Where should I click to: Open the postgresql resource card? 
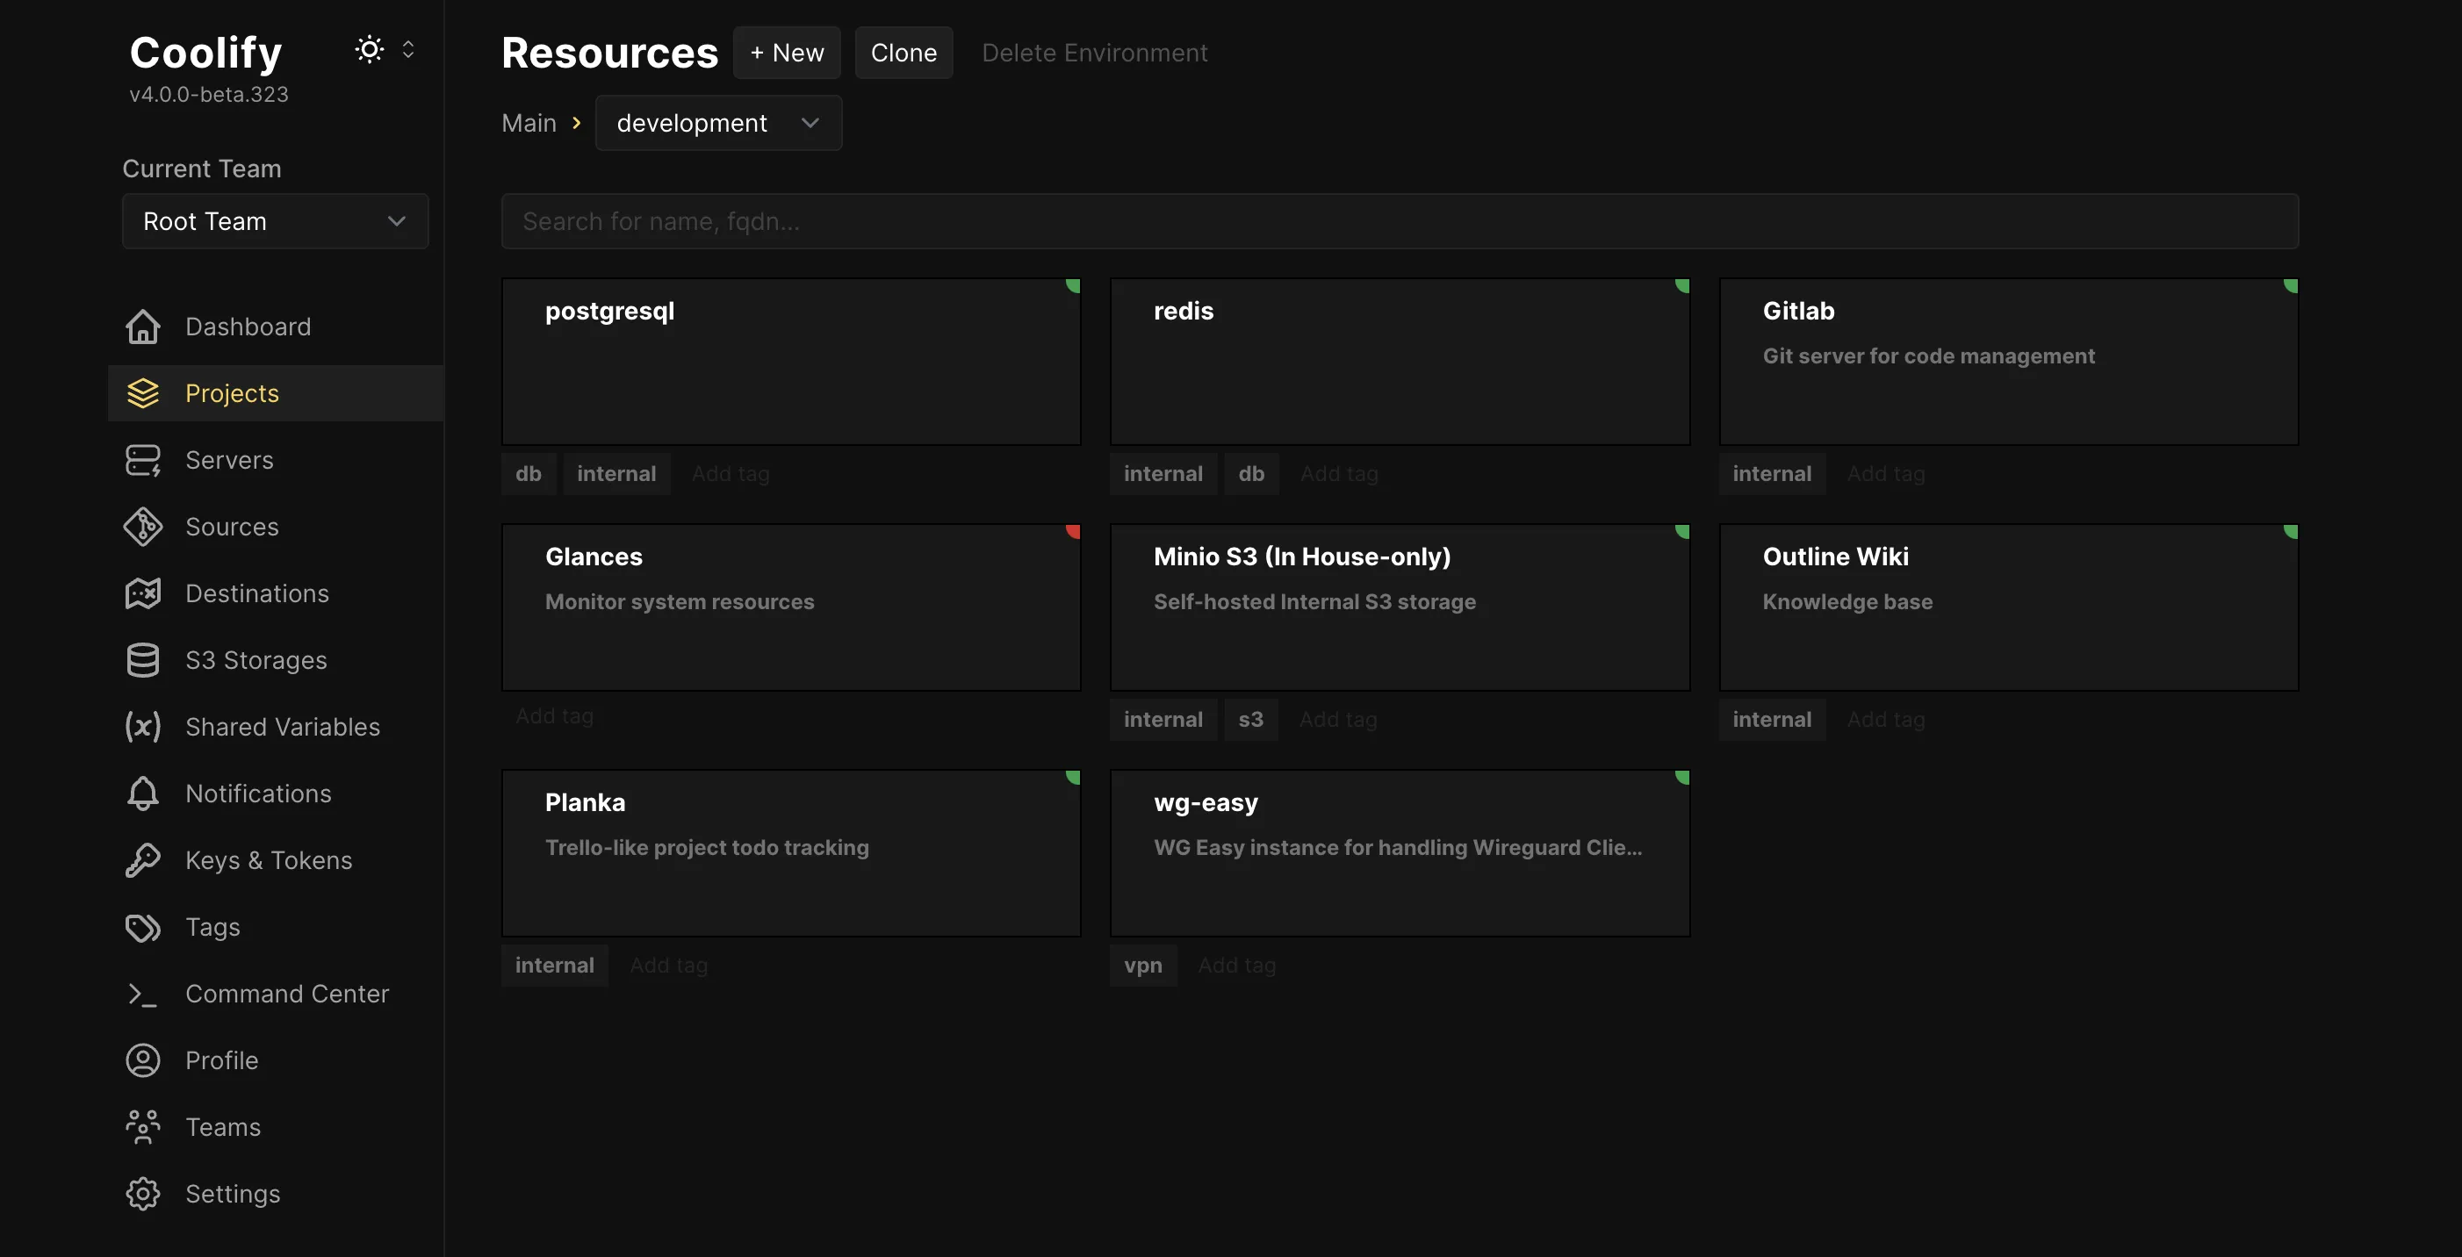click(x=790, y=362)
